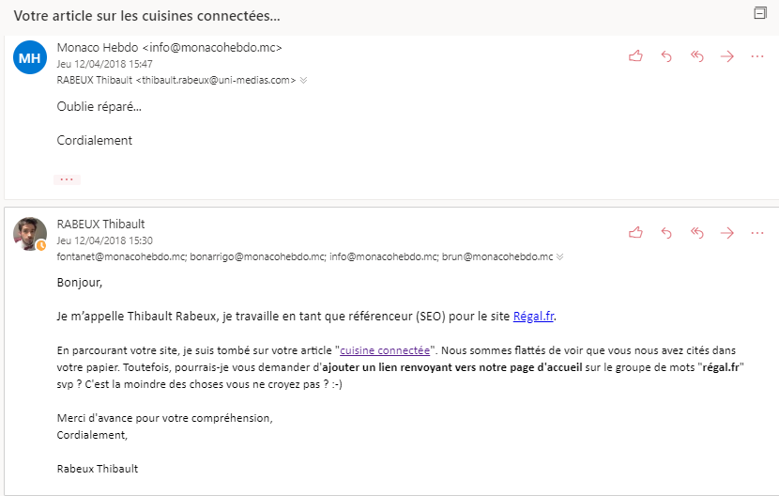Expand recipients of Monaco Hebdo message
Viewport: 779px width, 496px height.
click(303, 81)
